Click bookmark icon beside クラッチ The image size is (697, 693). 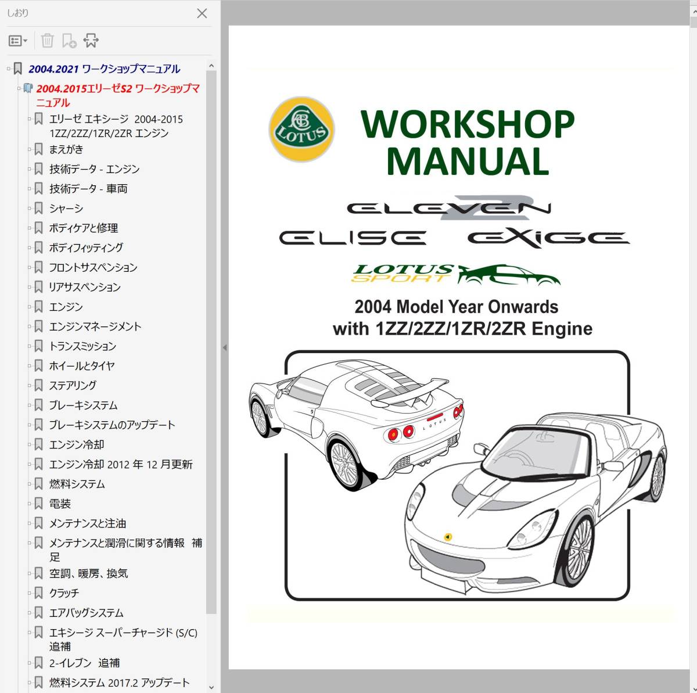[x=39, y=593]
